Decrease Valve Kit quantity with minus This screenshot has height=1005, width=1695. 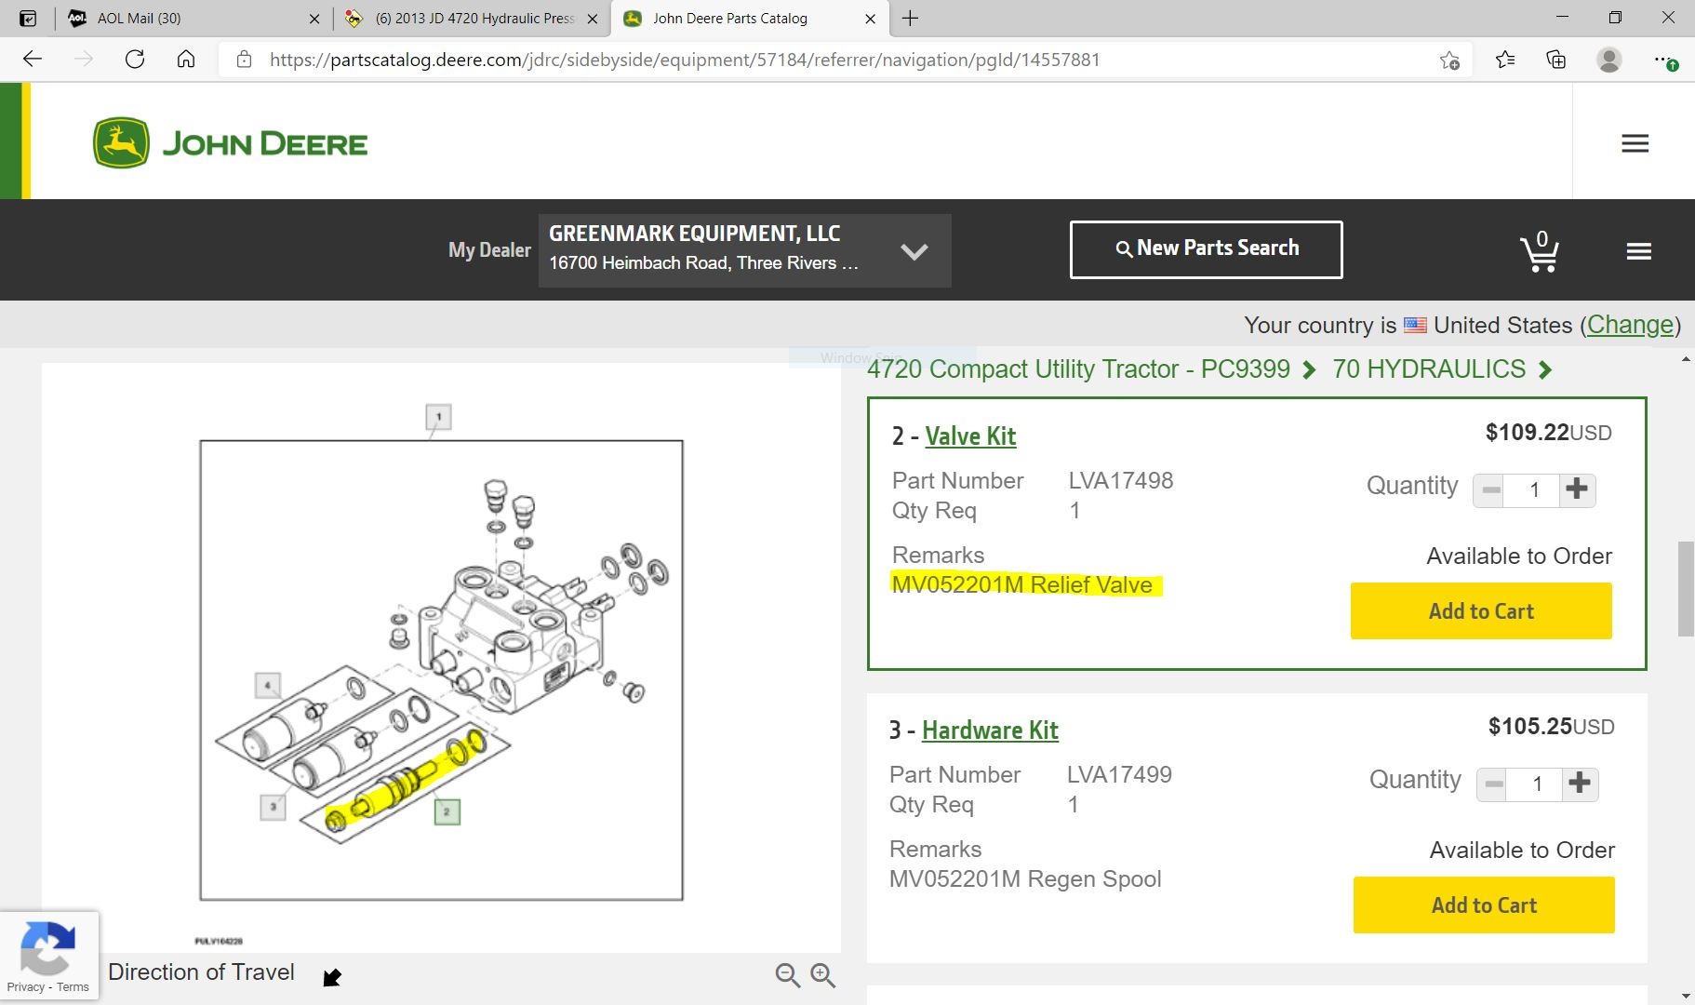[x=1491, y=489]
